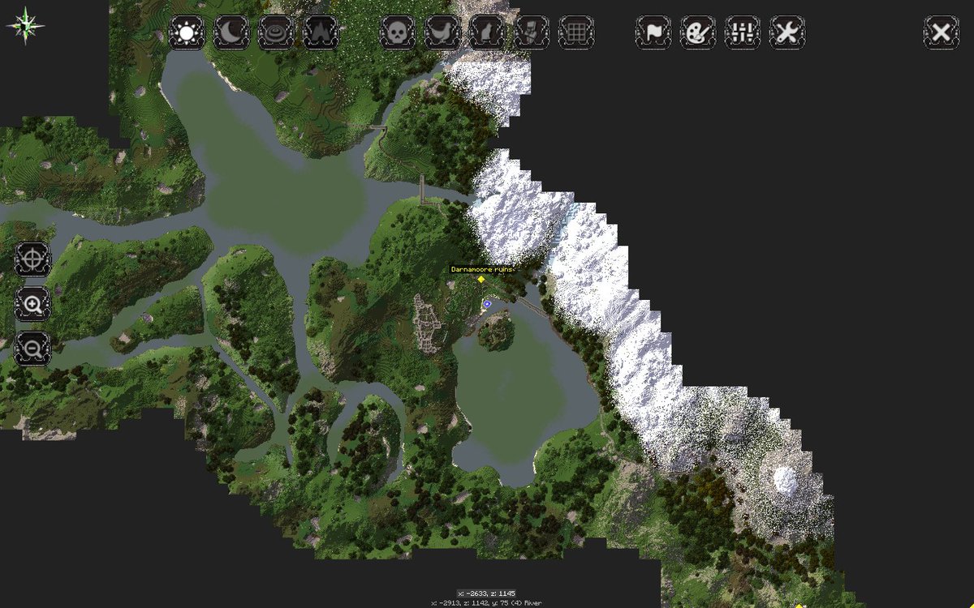Toggle chunk grid overlay
974x608 pixels.
[x=576, y=33]
